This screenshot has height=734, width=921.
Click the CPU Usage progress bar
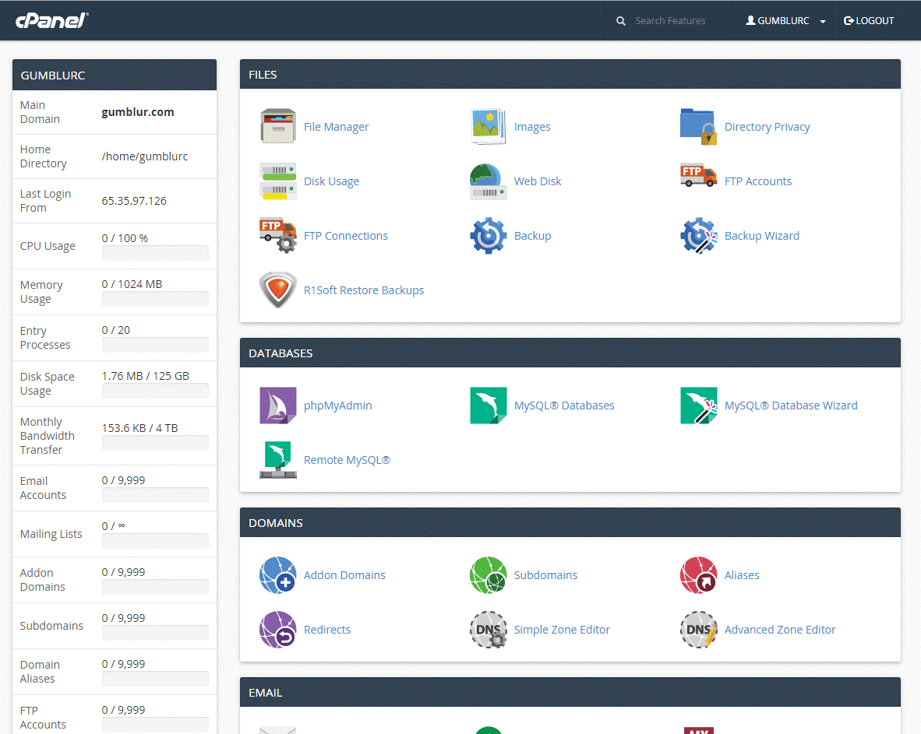coord(155,253)
